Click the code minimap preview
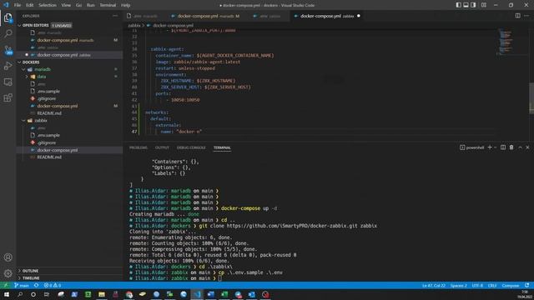 coord(506,42)
